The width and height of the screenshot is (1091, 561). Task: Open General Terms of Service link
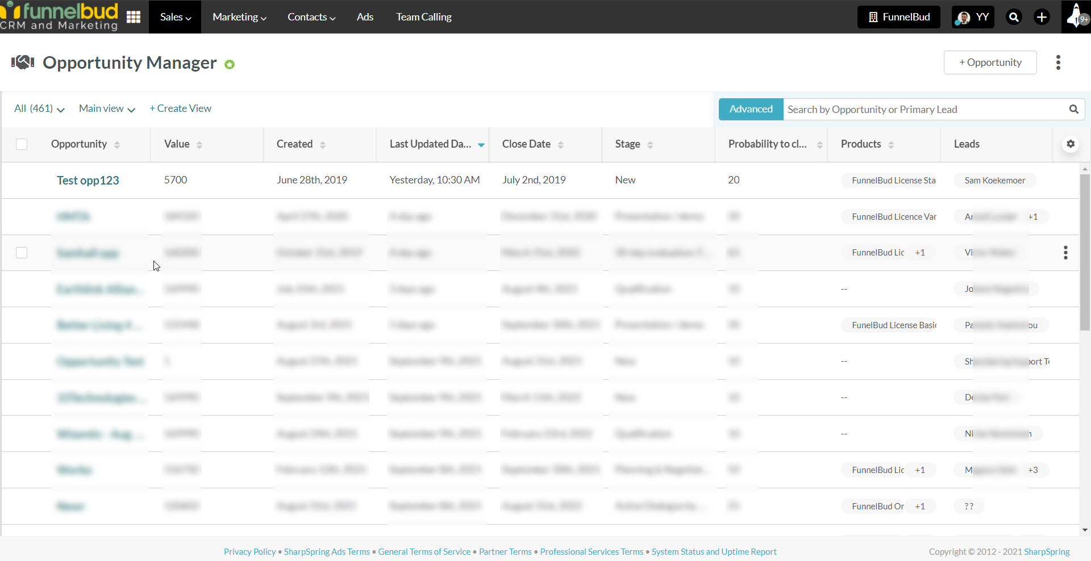424,552
